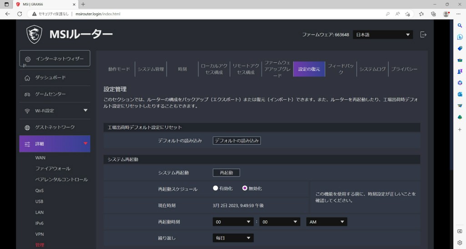This screenshot has height=249, width=466.
Task: Open the 毎日 repeat dropdown
Action: (233, 238)
